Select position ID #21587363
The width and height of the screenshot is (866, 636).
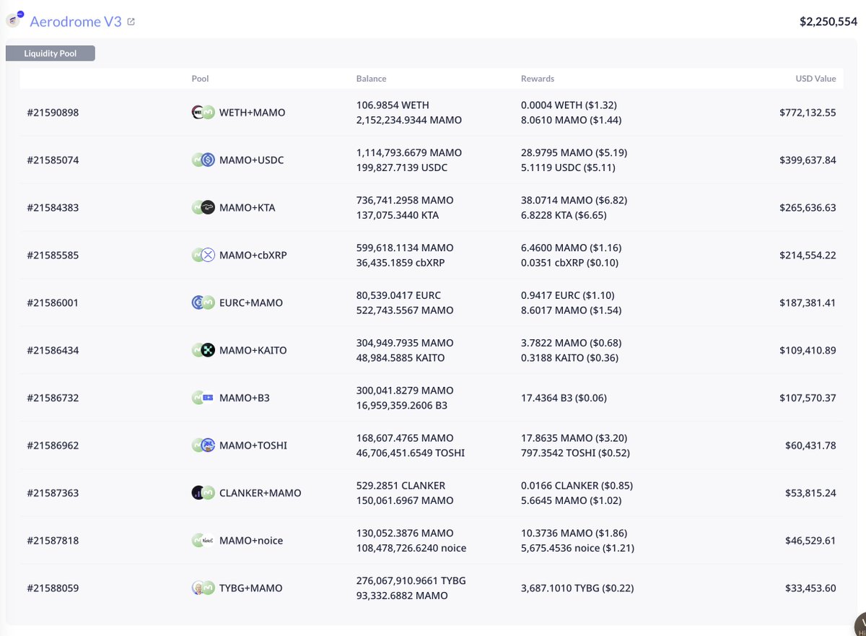53,493
